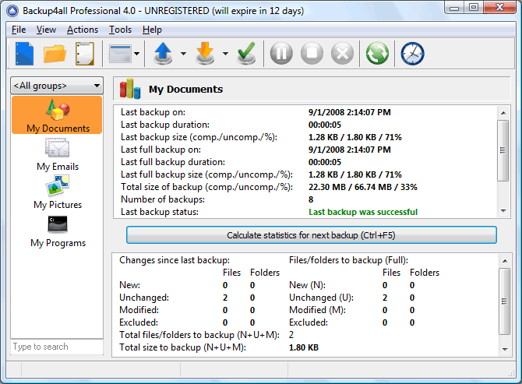Screen dimensions: 522x384
Task: Click the backup info panel scroll down arrow
Action: coord(503,211)
